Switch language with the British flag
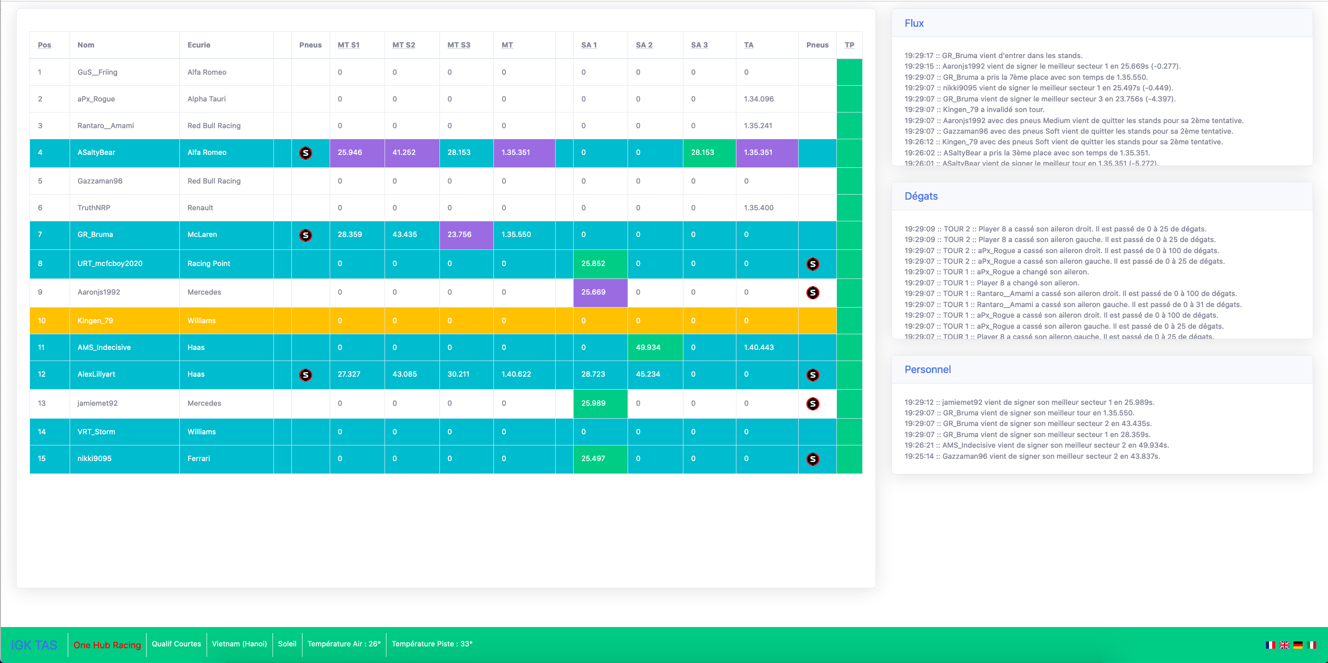Viewport: 1328px width, 663px height. [1284, 645]
